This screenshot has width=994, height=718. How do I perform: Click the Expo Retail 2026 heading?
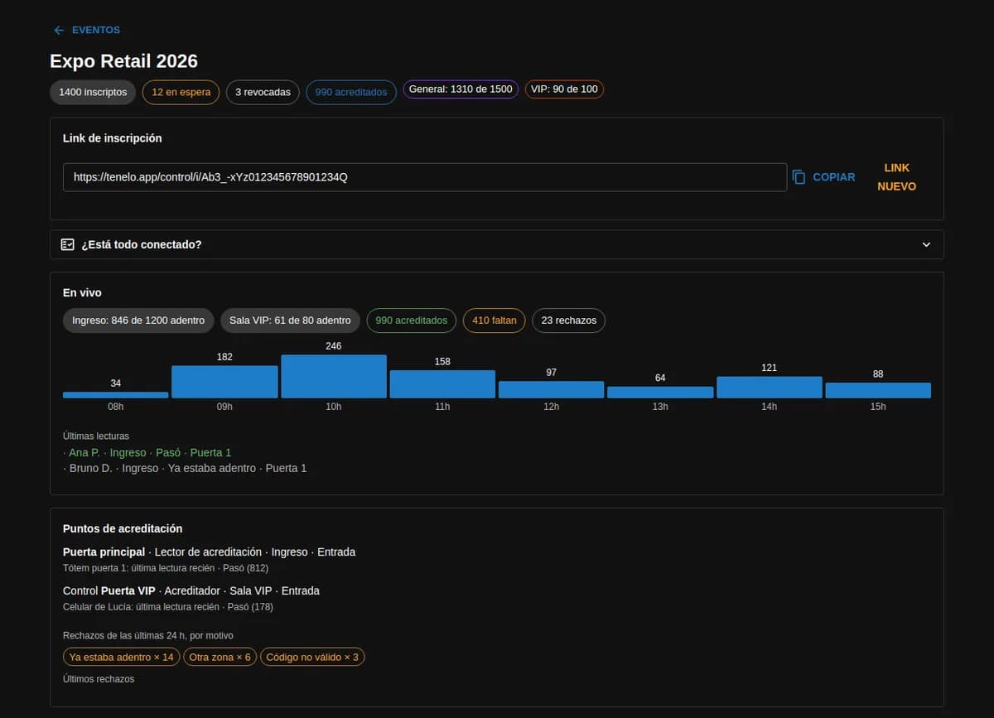[123, 61]
